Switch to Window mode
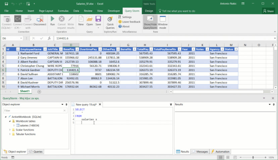The image size is (278, 160). point(163,22)
